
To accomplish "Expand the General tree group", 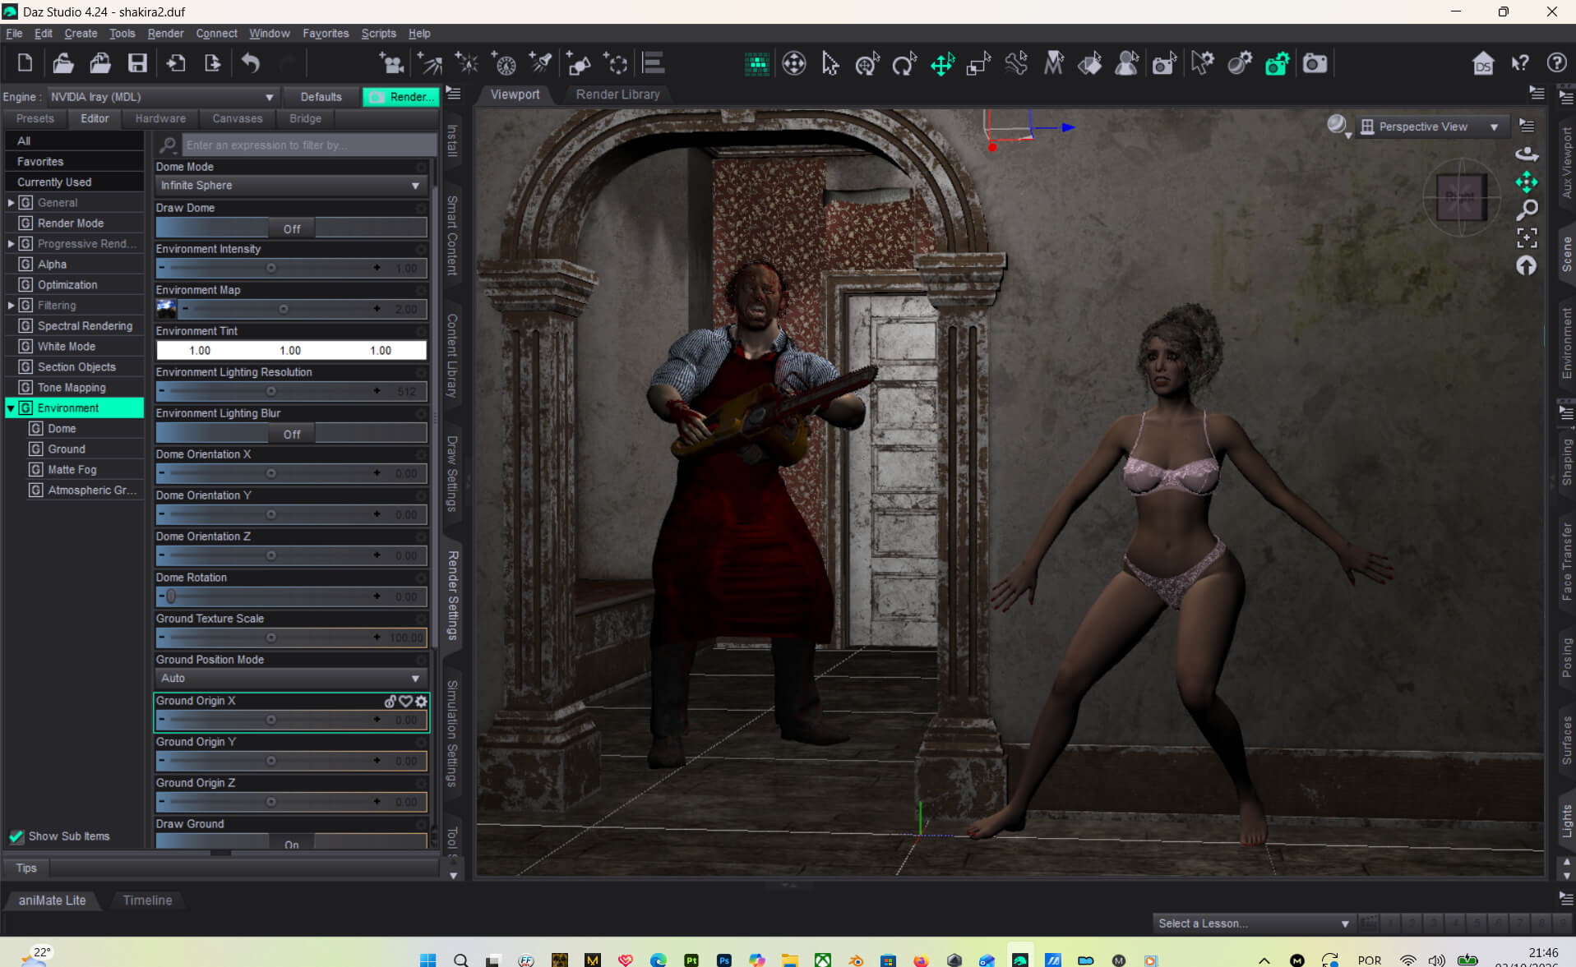I will point(11,202).
